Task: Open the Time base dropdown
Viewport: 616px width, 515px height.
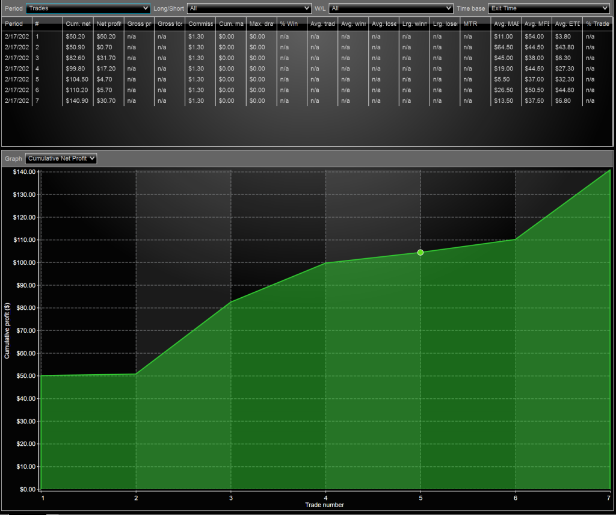Action: point(549,8)
